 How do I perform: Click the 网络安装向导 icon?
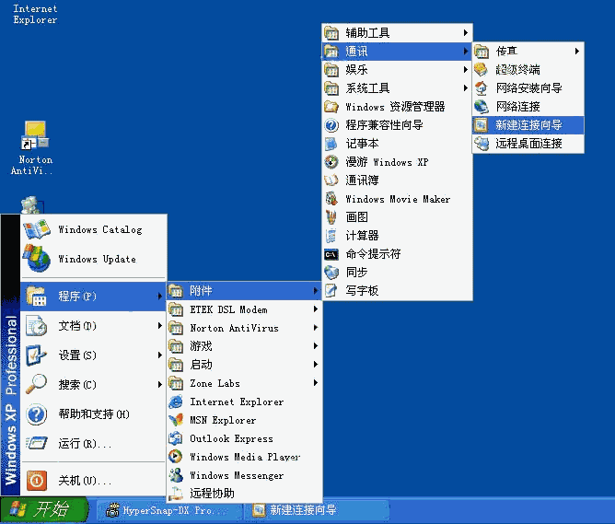(481, 87)
